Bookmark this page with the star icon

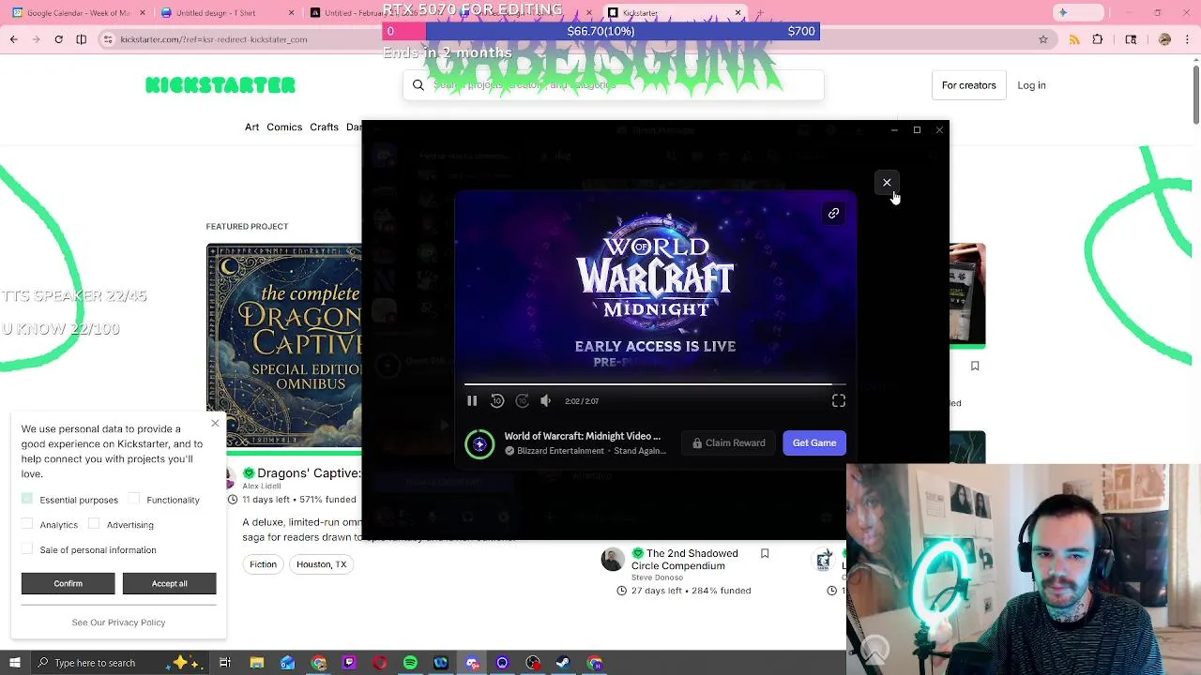[1042, 39]
